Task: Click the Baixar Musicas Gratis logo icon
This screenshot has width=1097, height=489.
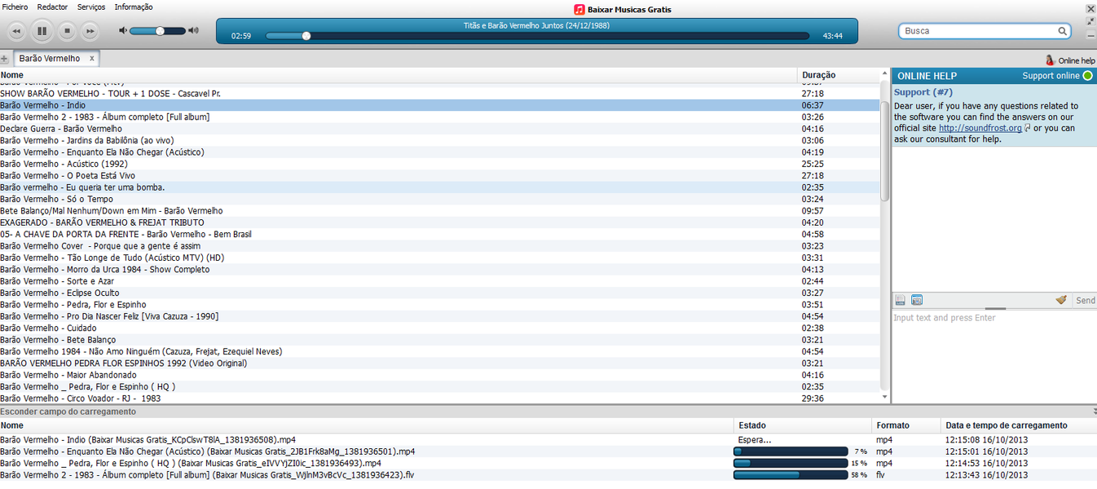Action: 579,9
